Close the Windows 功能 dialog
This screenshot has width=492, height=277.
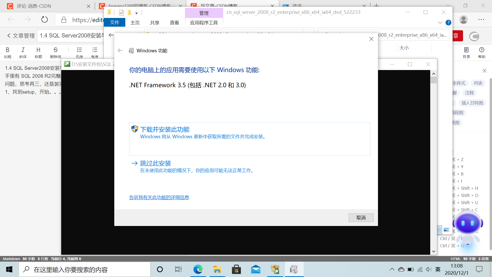click(371, 39)
